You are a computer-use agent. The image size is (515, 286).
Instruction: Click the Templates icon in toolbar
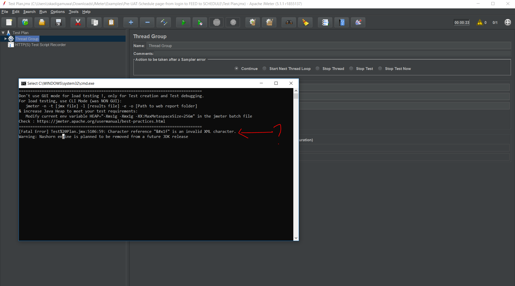pos(25,22)
